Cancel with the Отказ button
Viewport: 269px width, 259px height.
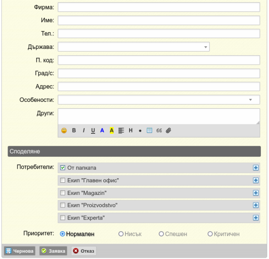click(x=84, y=251)
